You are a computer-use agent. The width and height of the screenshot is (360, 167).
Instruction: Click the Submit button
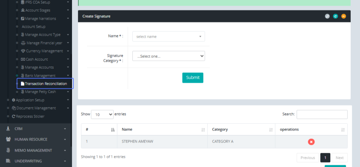tap(193, 77)
